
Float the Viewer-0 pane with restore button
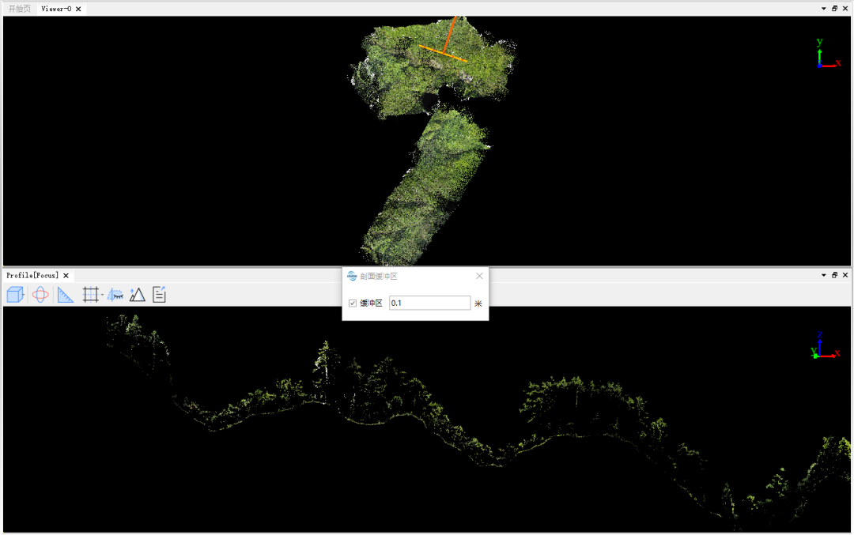click(x=834, y=9)
